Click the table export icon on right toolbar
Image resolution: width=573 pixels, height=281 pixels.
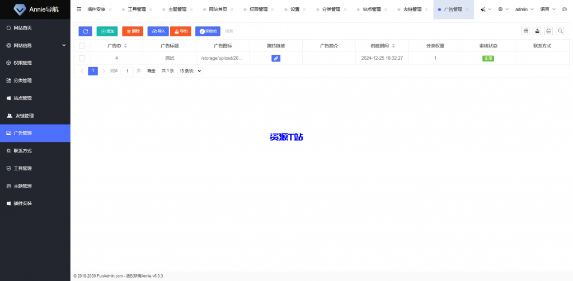[537, 31]
